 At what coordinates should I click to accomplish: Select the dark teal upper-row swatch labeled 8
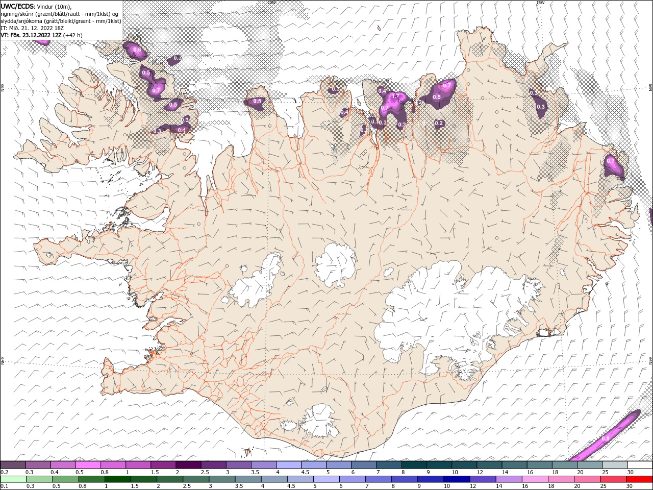pyautogui.click(x=413, y=465)
